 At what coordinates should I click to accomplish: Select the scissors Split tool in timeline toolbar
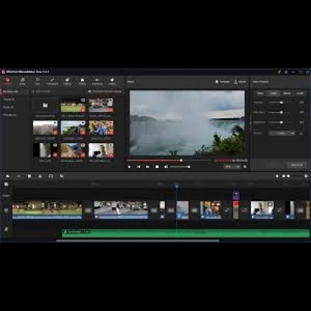tap(40, 176)
